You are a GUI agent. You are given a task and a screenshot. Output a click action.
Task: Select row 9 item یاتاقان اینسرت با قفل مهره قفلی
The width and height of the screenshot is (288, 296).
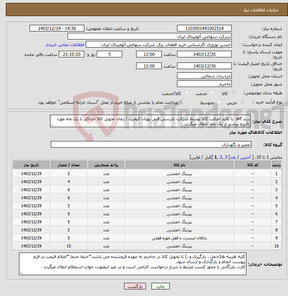tap(179, 238)
